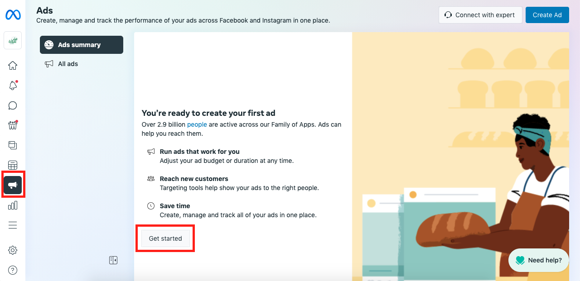Follow the "people" hyperlink

click(197, 124)
